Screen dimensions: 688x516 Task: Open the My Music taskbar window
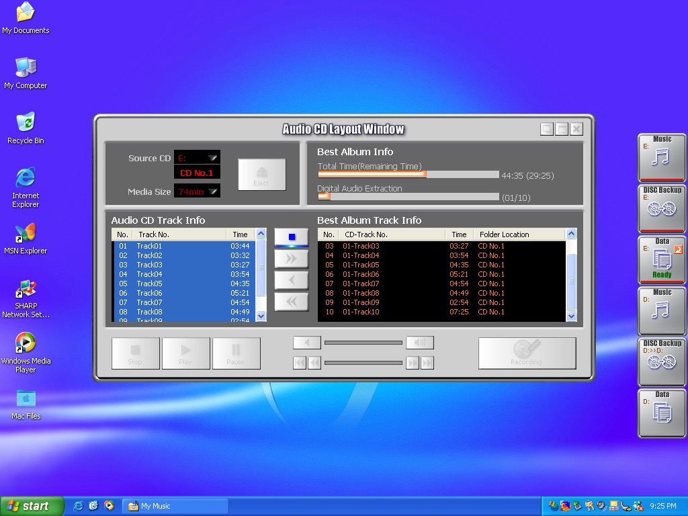pyautogui.click(x=175, y=506)
